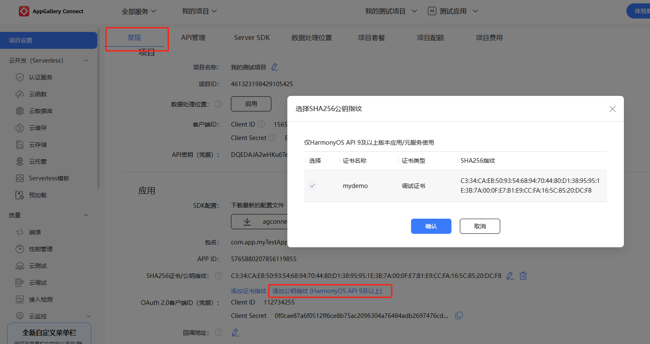Image resolution: width=650 pixels, height=344 pixels.
Task: Click the OAuth Client ID 112734255
Action: [x=279, y=302]
